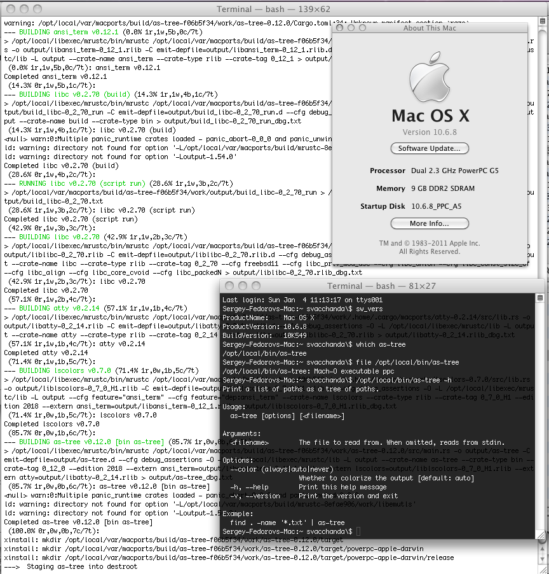Screen dimensions: 549x574
Task: Click the title 'Terminal — bash — 139×62'
Action: point(273,9)
